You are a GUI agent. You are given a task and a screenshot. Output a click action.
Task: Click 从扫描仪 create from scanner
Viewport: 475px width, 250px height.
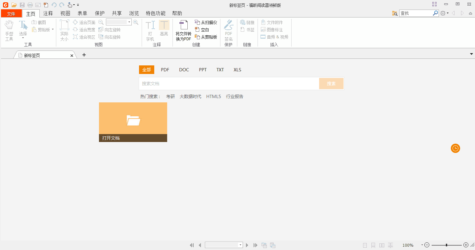coord(206,22)
